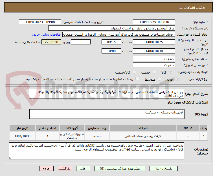Select the متوسط purchase type radio
This screenshot has height=176, width=213.
(159, 79)
